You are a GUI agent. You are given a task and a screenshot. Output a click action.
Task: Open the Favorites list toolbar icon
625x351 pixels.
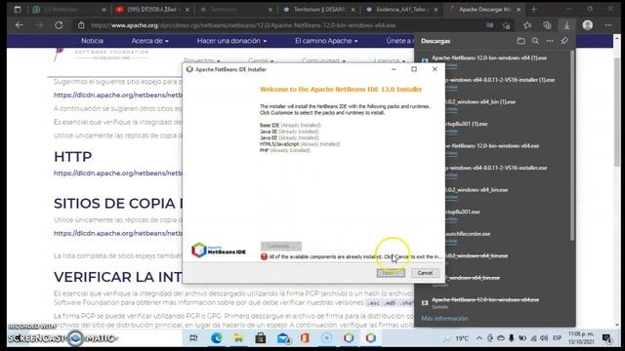[527, 25]
